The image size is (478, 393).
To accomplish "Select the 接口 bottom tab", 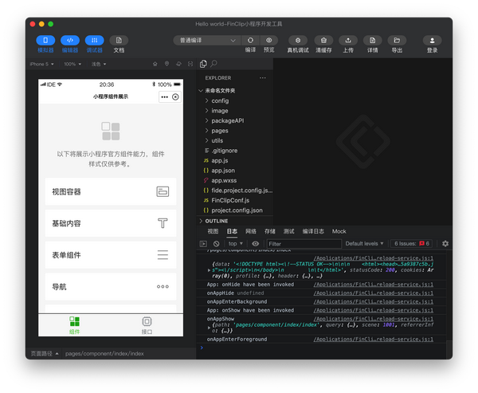I will click(x=147, y=325).
